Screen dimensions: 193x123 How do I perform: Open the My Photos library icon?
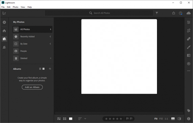pyautogui.click(x=4, y=39)
